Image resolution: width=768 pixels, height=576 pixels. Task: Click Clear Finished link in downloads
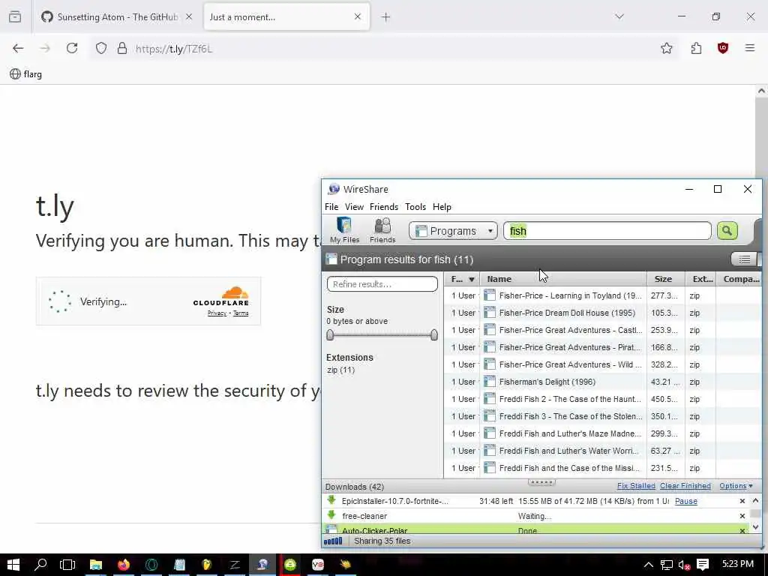[x=685, y=486]
